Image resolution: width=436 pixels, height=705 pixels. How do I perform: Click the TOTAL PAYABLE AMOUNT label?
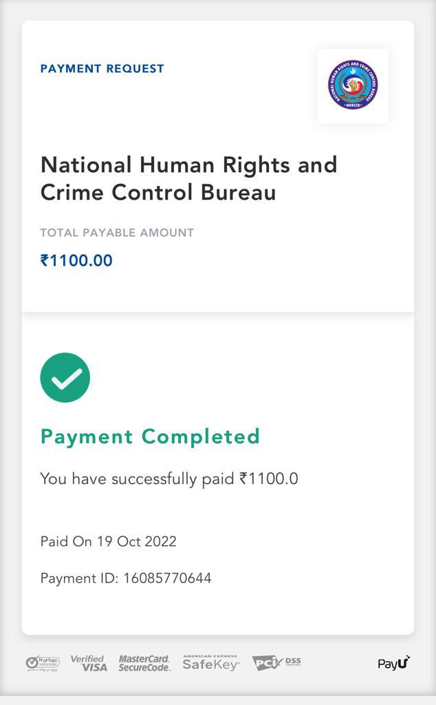click(117, 233)
